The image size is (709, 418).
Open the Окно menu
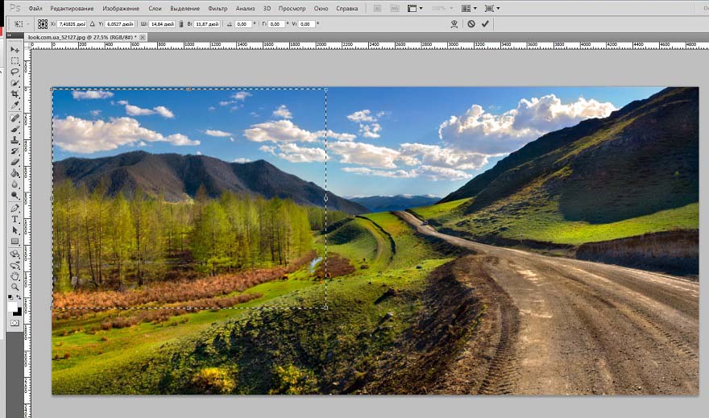coord(321,9)
